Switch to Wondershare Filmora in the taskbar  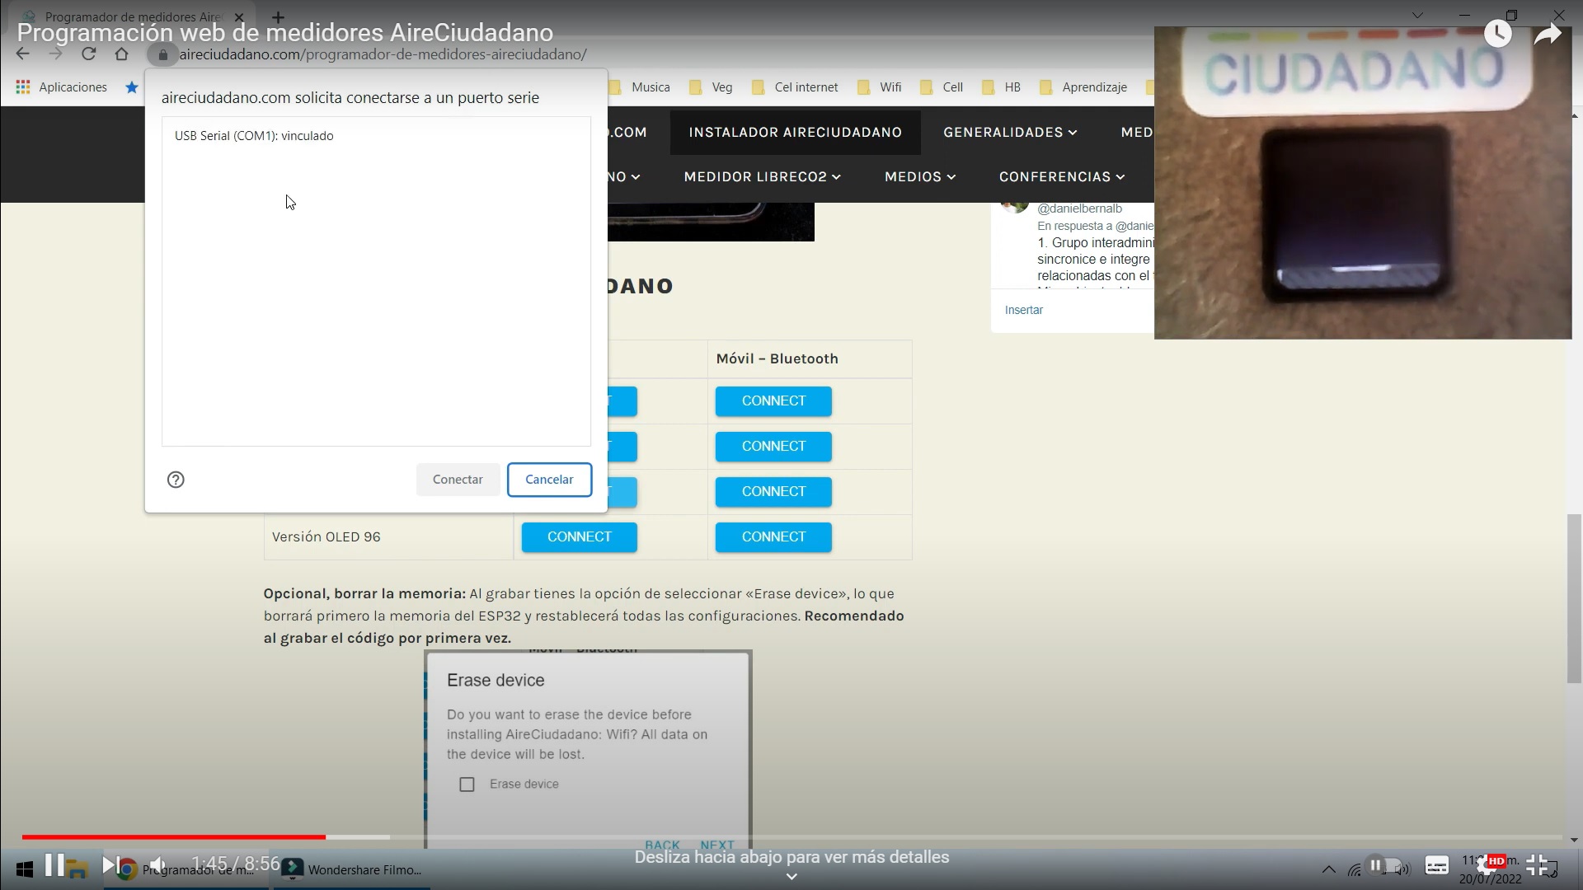(x=352, y=869)
